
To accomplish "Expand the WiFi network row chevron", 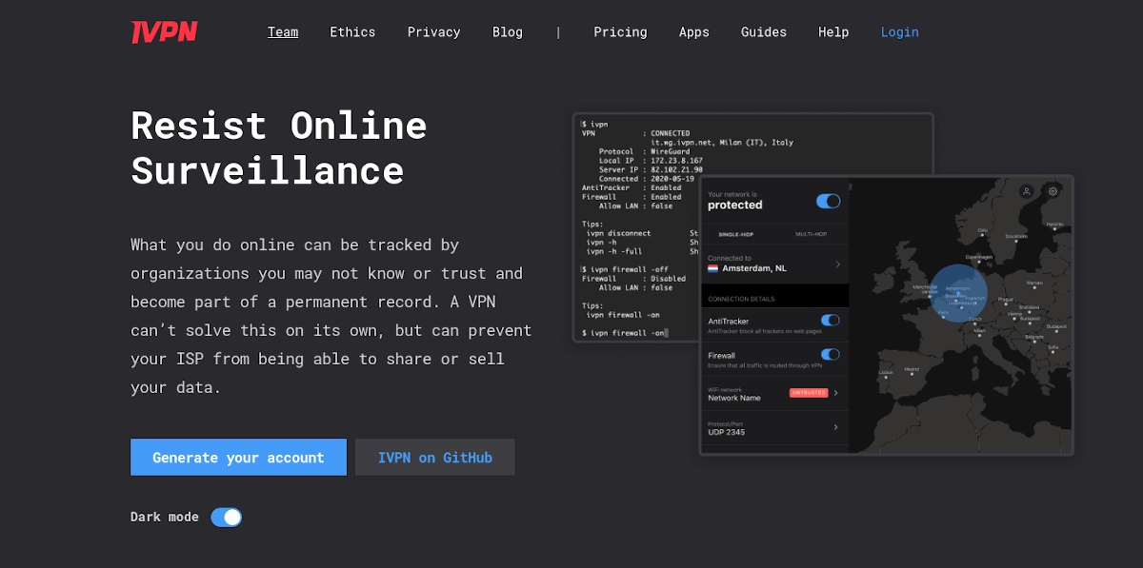I will pos(835,393).
